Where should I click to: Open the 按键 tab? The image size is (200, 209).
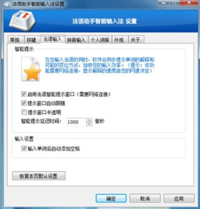[x=32, y=40]
